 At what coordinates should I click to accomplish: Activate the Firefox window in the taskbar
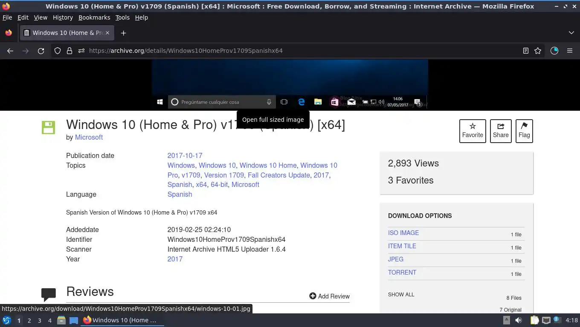[x=122, y=320]
